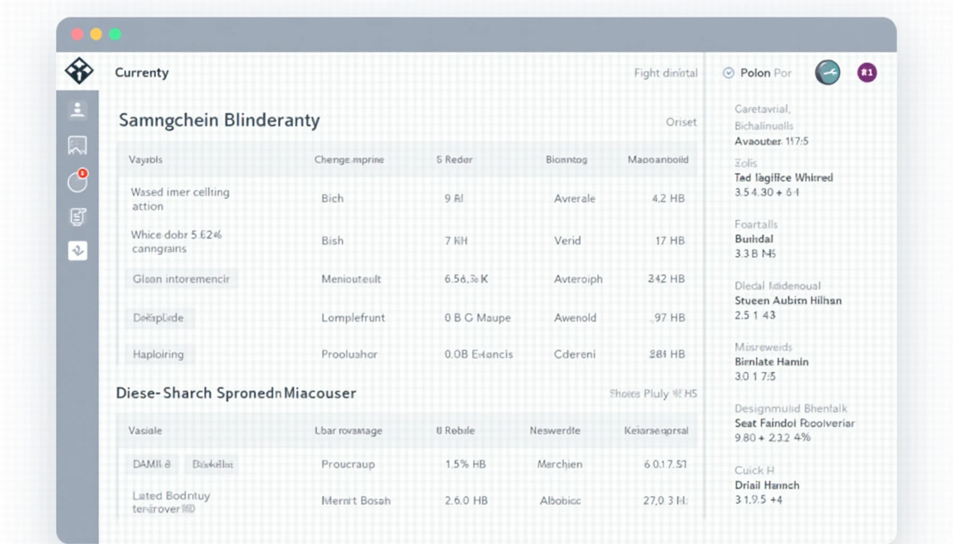The height and width of the screenshot is (544, 953).
Task: Sort by Keiarseqprsal column header
Action: [656, 431]
